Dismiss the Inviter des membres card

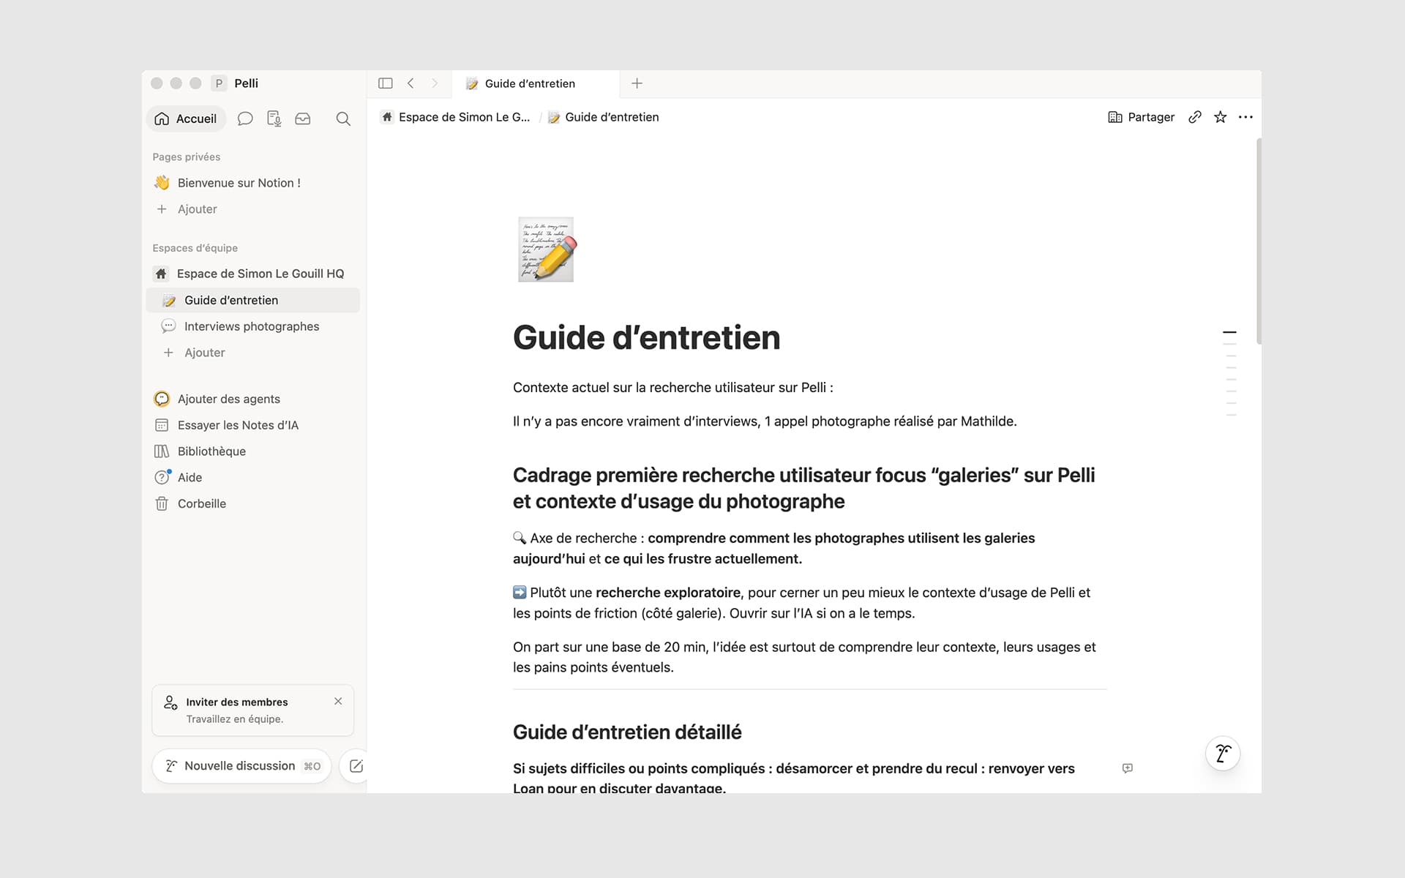point(338,701)
